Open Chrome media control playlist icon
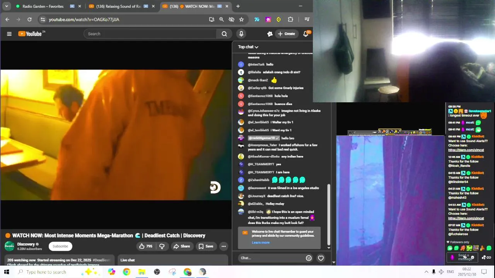Image resolution: width=495 pixels, height=278 pixels. pyautogui.click(x=307, y=19)
